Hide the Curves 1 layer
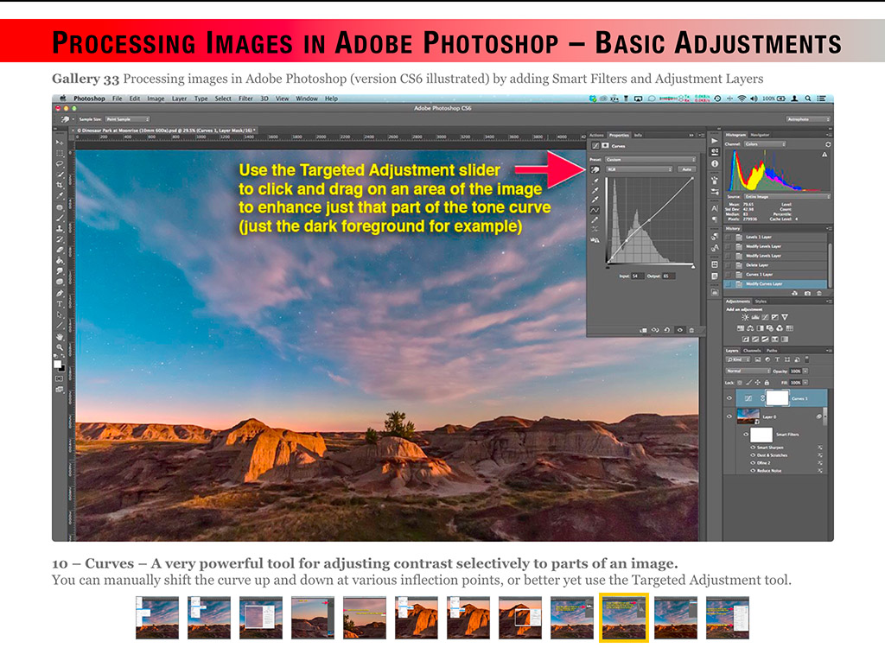885x648 pixels. point(730,398)
